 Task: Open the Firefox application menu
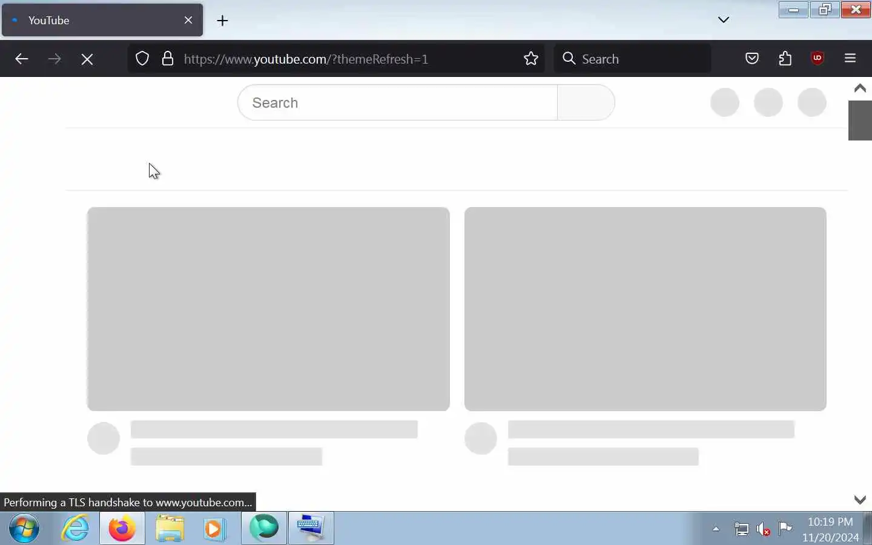tap(850, 59)
